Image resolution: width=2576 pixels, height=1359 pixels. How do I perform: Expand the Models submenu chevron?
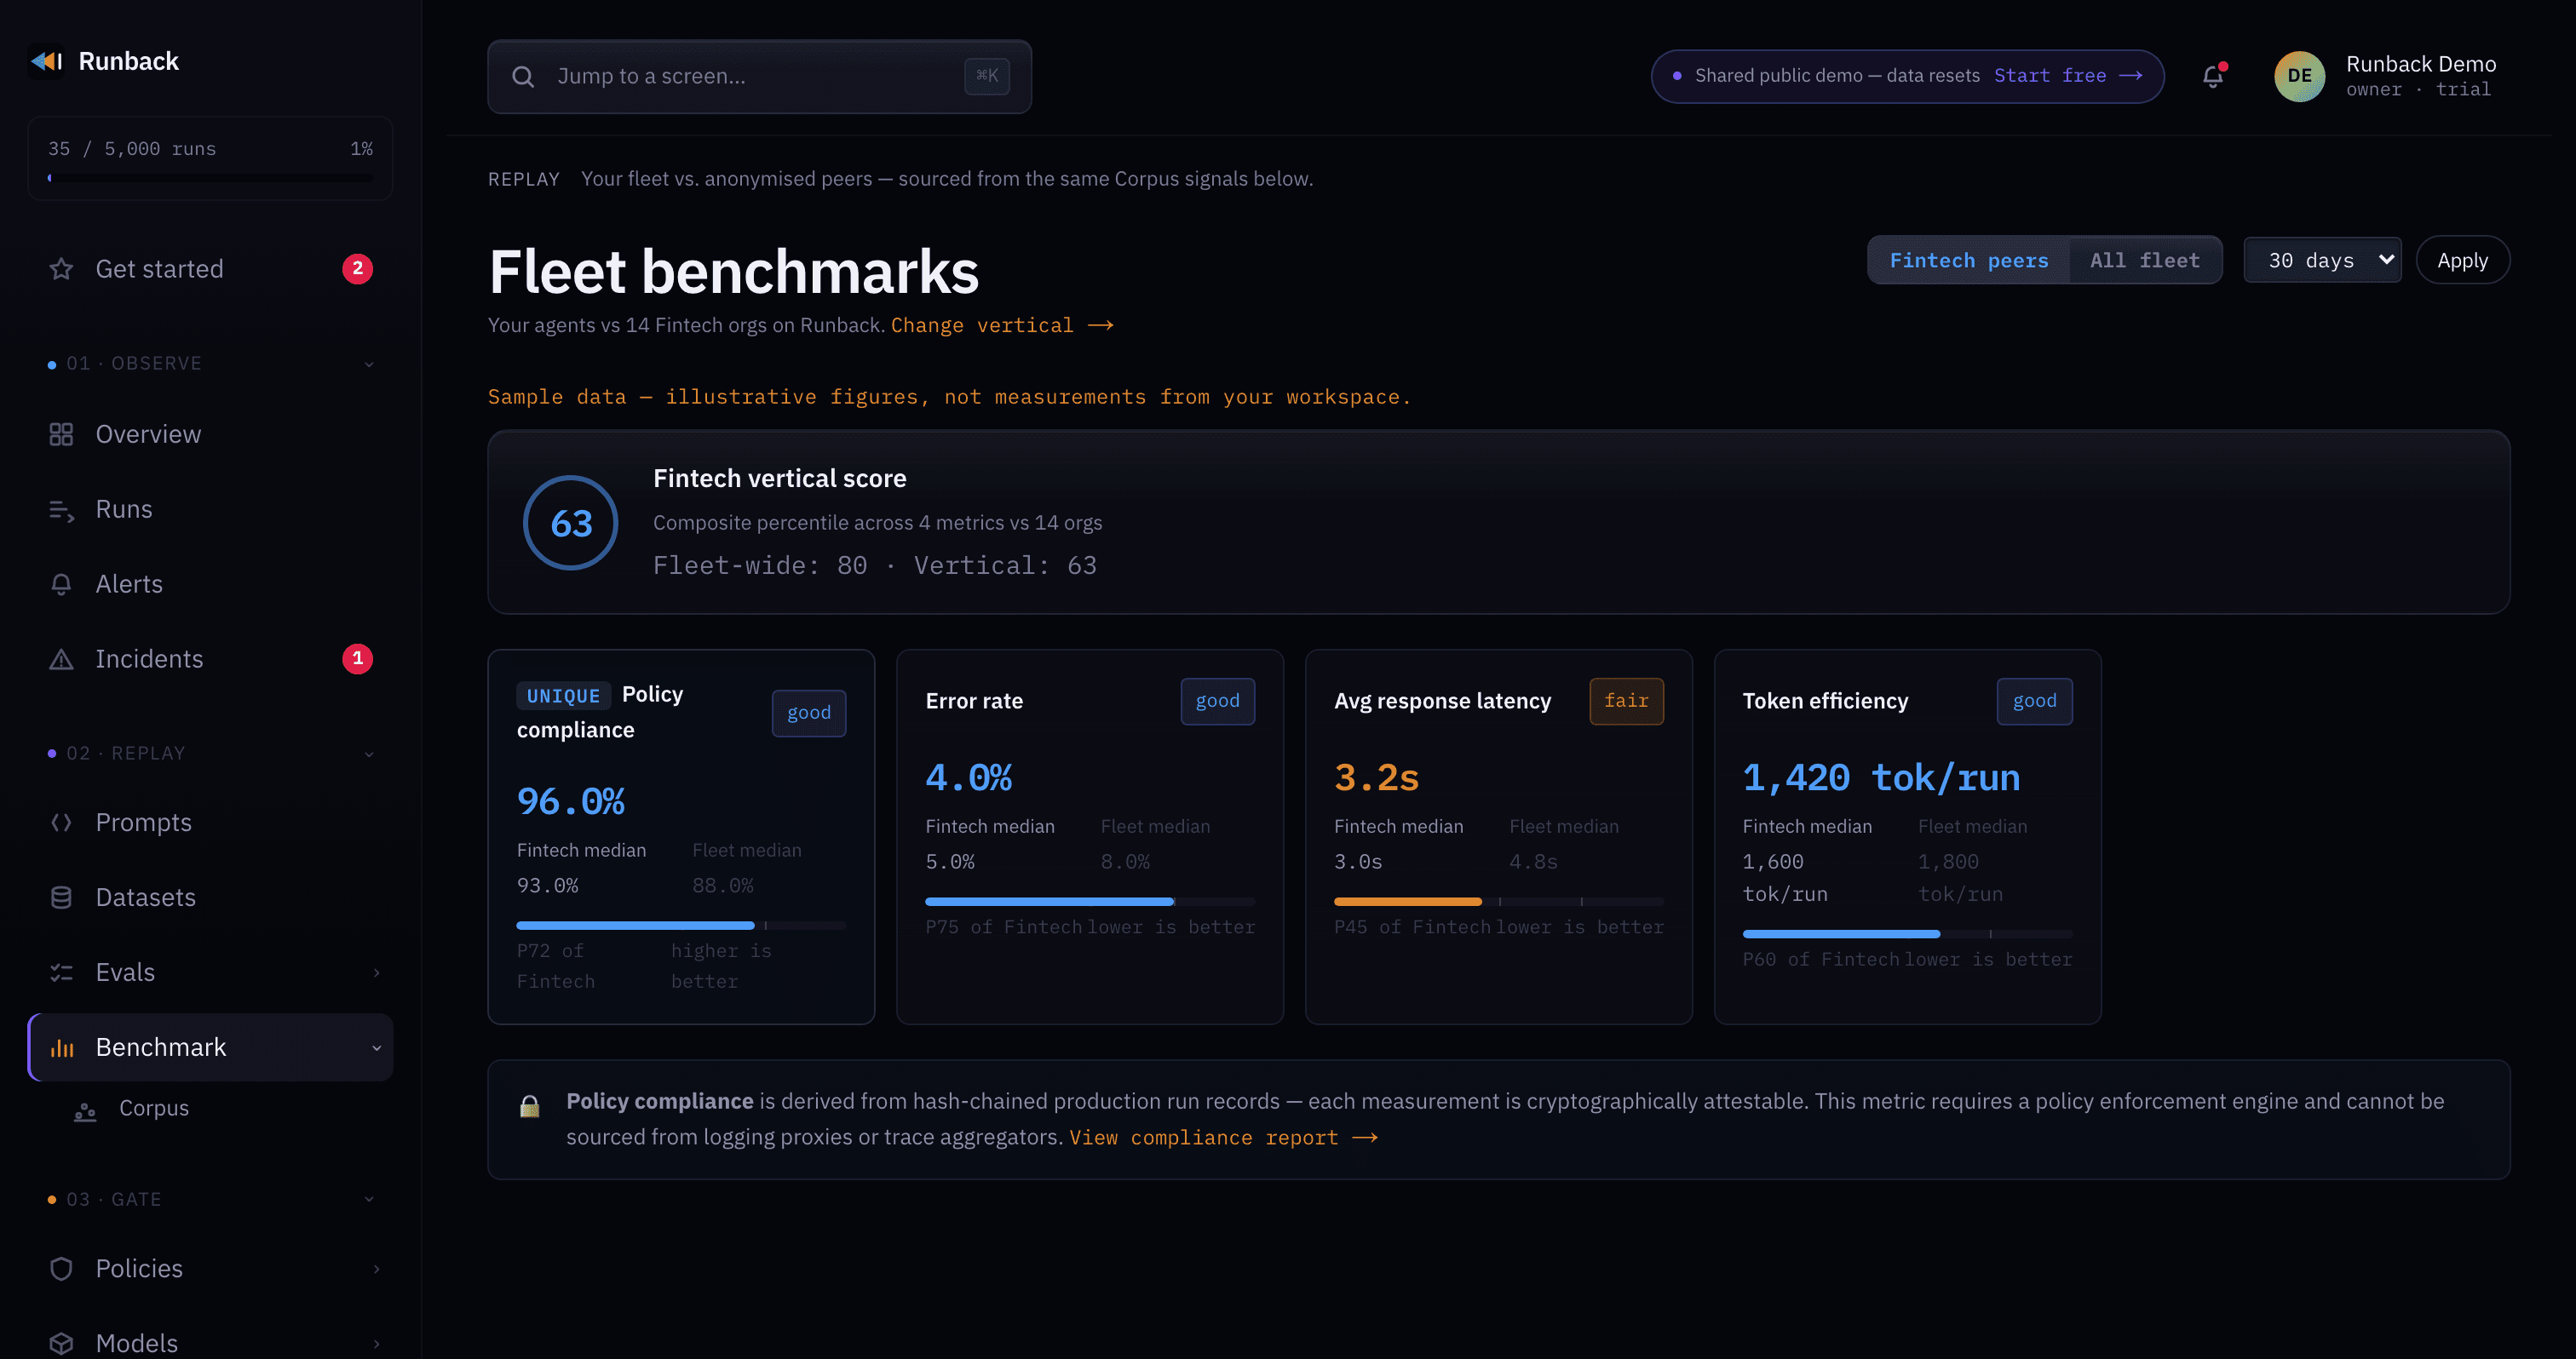[376, 1343]
